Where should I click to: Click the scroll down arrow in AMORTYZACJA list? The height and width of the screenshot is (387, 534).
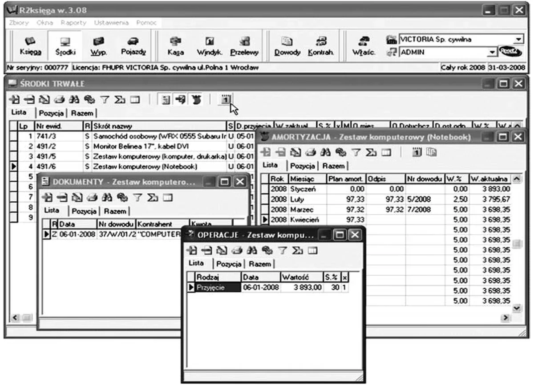516,308
